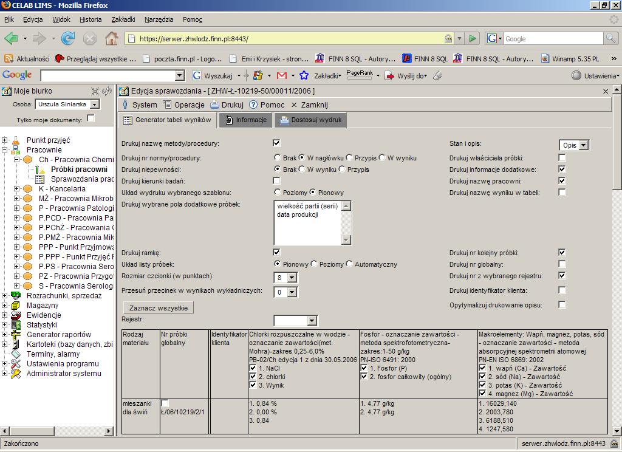Toggle the Drukuj ramkę checkbox
This screenshot has height=452, width=622.
tap(276, 252)
